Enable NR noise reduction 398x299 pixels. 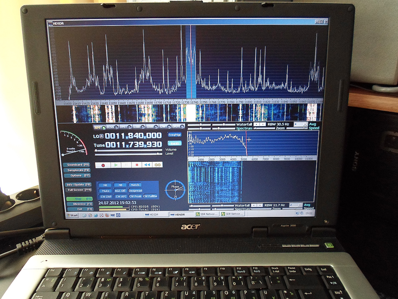(x=106, y=185)
